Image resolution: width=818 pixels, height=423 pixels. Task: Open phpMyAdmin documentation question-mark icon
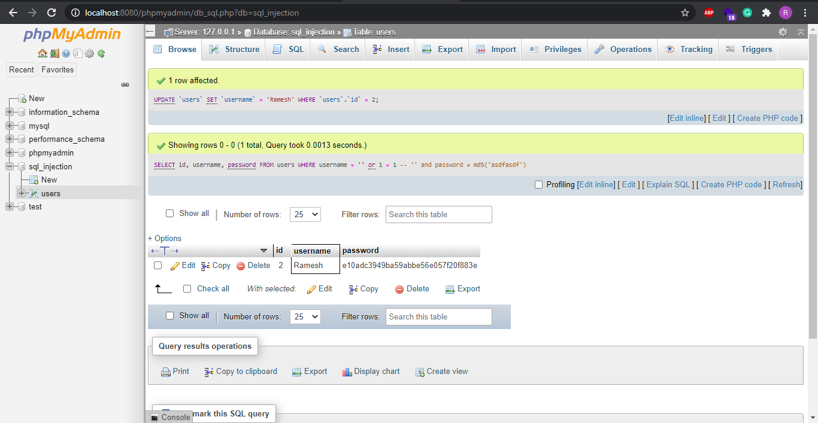pos(66,53)
